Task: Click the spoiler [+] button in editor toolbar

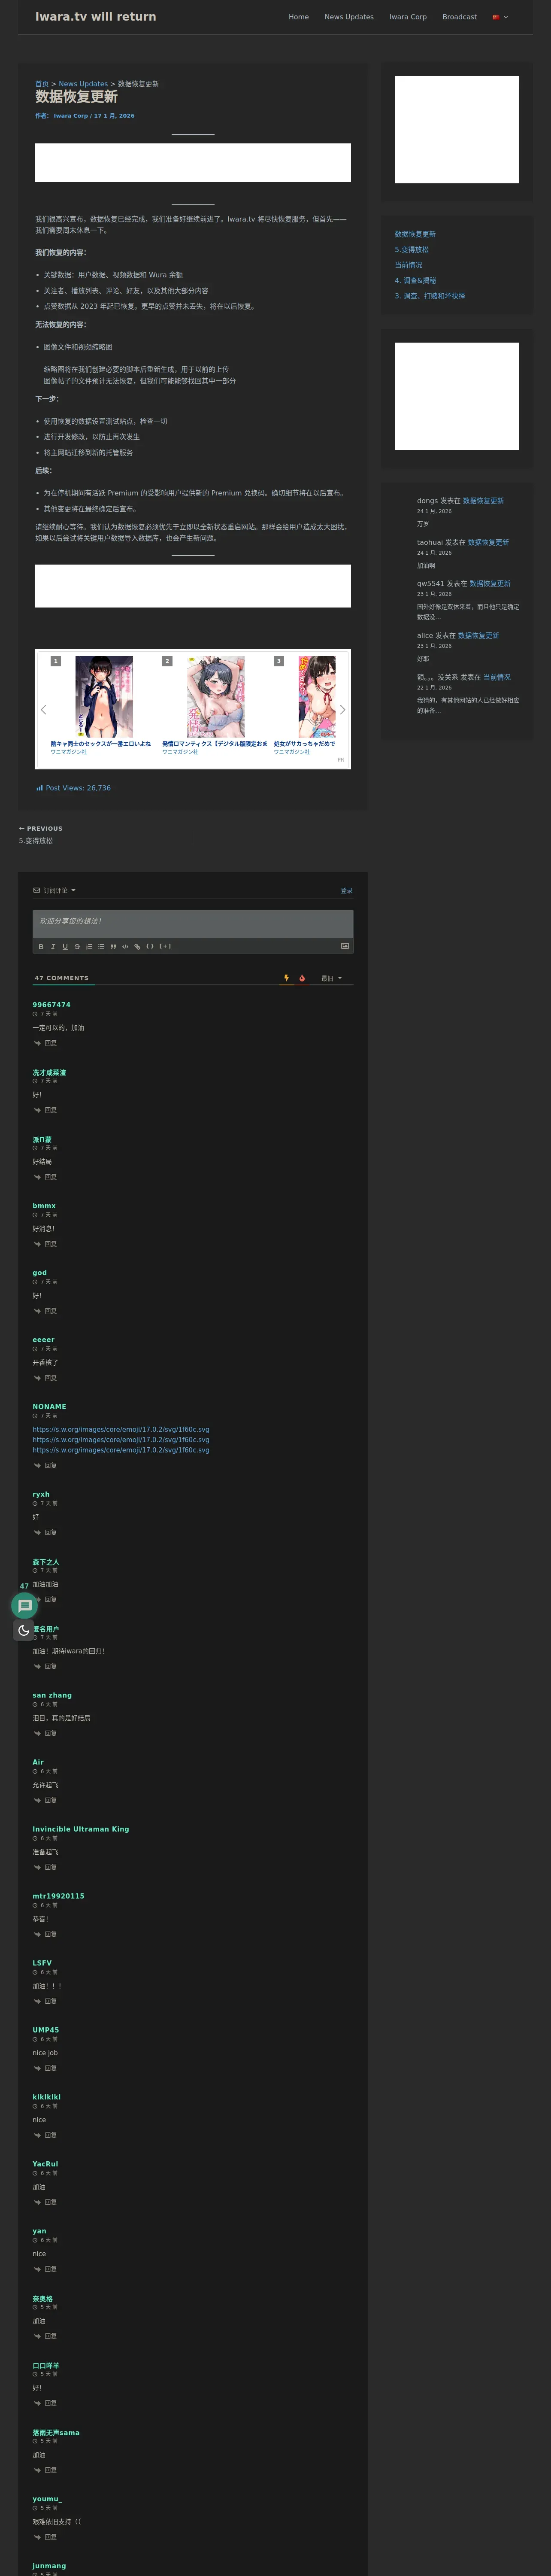Action: (x=165, y=946)
